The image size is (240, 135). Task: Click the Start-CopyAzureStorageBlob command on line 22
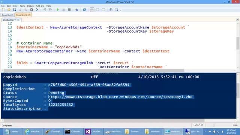(x=63, y=63)
